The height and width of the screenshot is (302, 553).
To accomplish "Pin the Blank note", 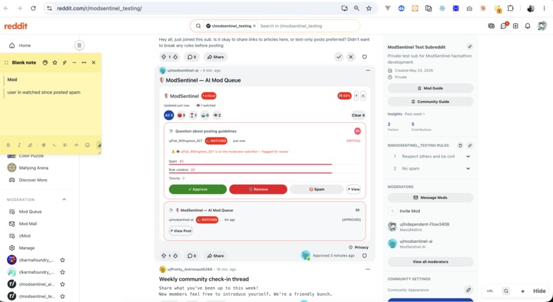I will [x=64, y=62].
